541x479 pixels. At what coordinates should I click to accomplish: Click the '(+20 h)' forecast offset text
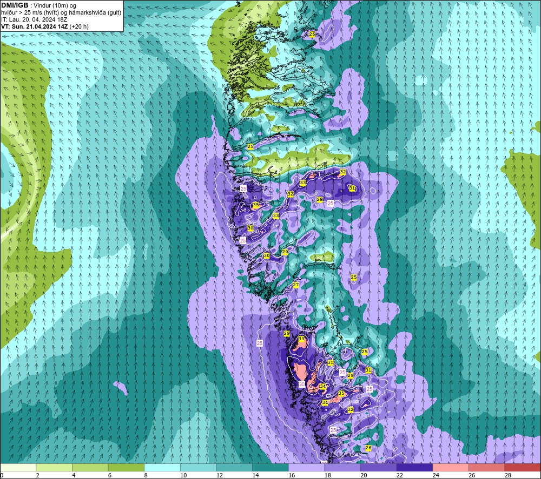pyautogui.click(x=79, y=26)
